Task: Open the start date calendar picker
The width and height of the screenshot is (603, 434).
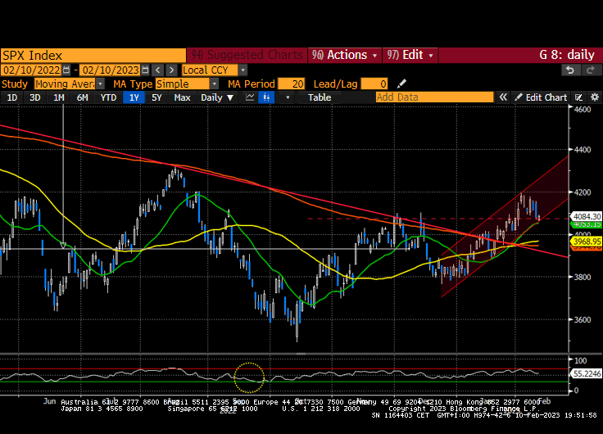Action: 66,70
